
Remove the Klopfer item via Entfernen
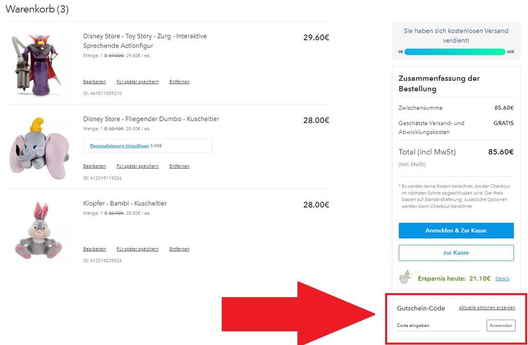click(x=179, y=249)
